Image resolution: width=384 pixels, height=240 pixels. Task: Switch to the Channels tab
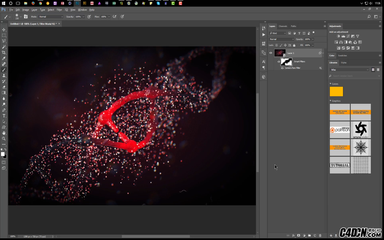pos(283,26)
